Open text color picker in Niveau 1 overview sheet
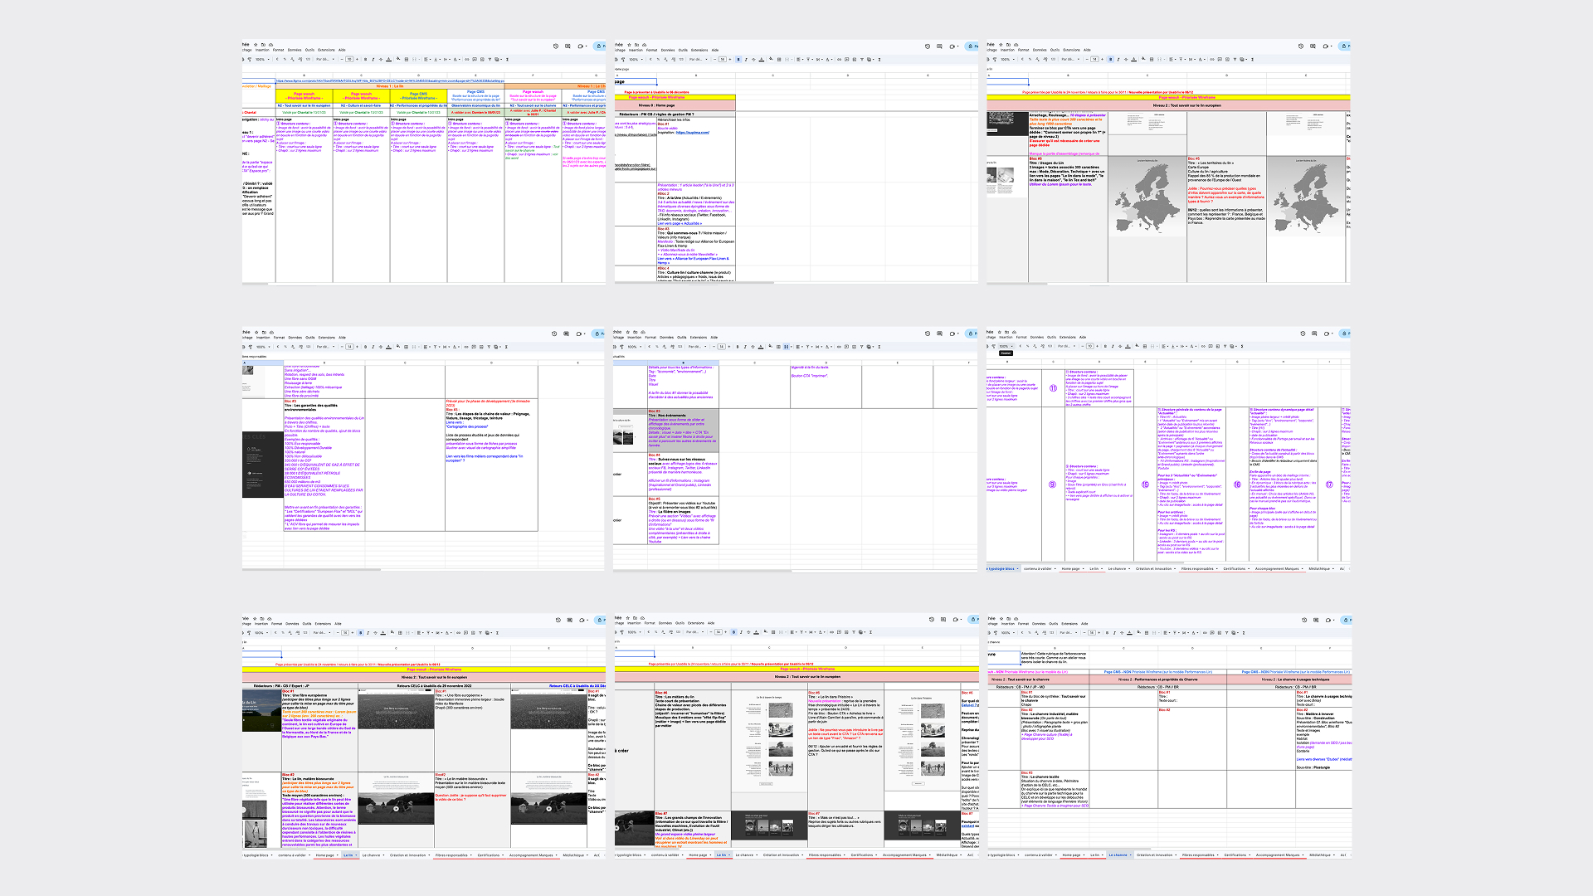This screenshot has width=1593, height=896. [388, 60]
